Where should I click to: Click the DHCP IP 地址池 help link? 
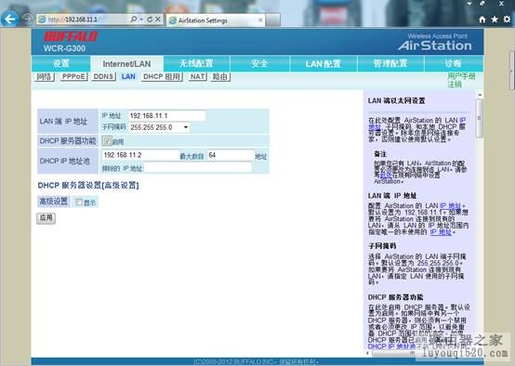(391, 346)
